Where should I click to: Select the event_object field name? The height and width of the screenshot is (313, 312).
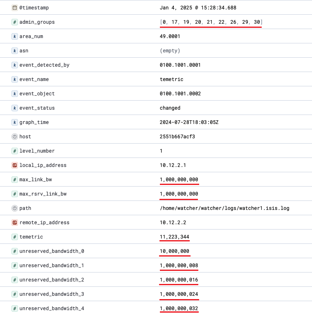(37, 94)
